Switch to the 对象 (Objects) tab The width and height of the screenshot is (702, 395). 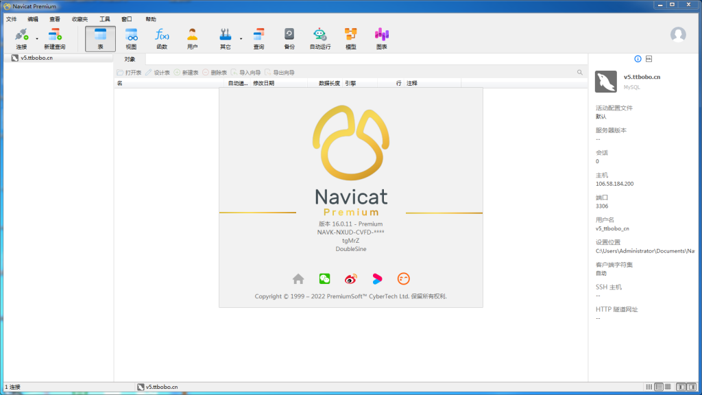click(130, 59)
